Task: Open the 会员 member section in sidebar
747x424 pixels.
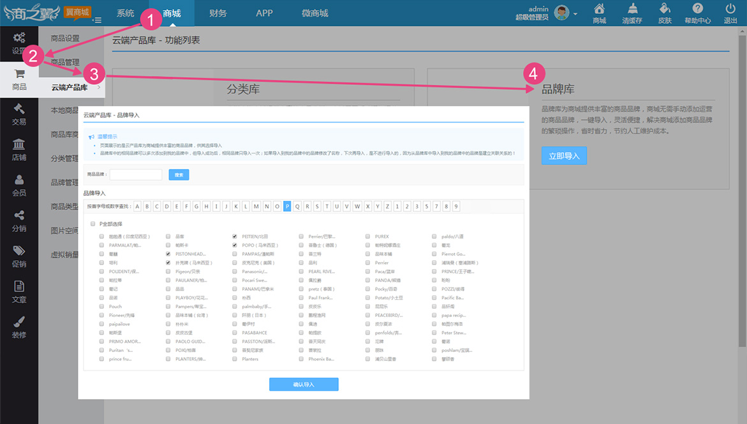Action: [x=19, y=186]
